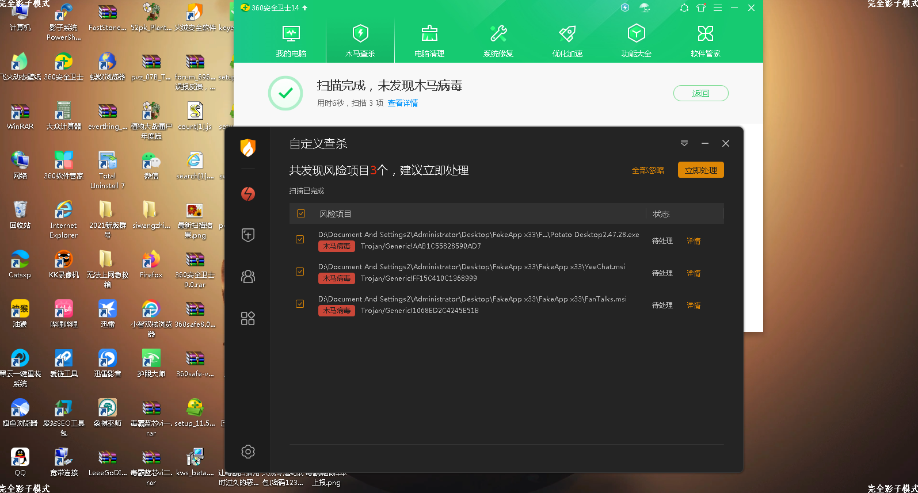
Task: Open the 电脑清理 tab
Action: click(x=429, y=41)
